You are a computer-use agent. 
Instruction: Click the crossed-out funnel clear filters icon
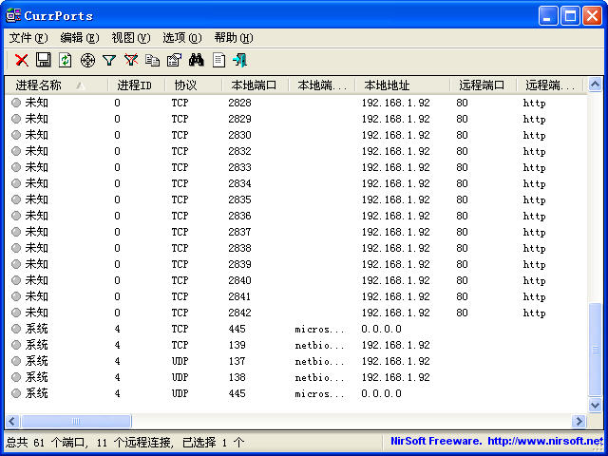[131, 60]
